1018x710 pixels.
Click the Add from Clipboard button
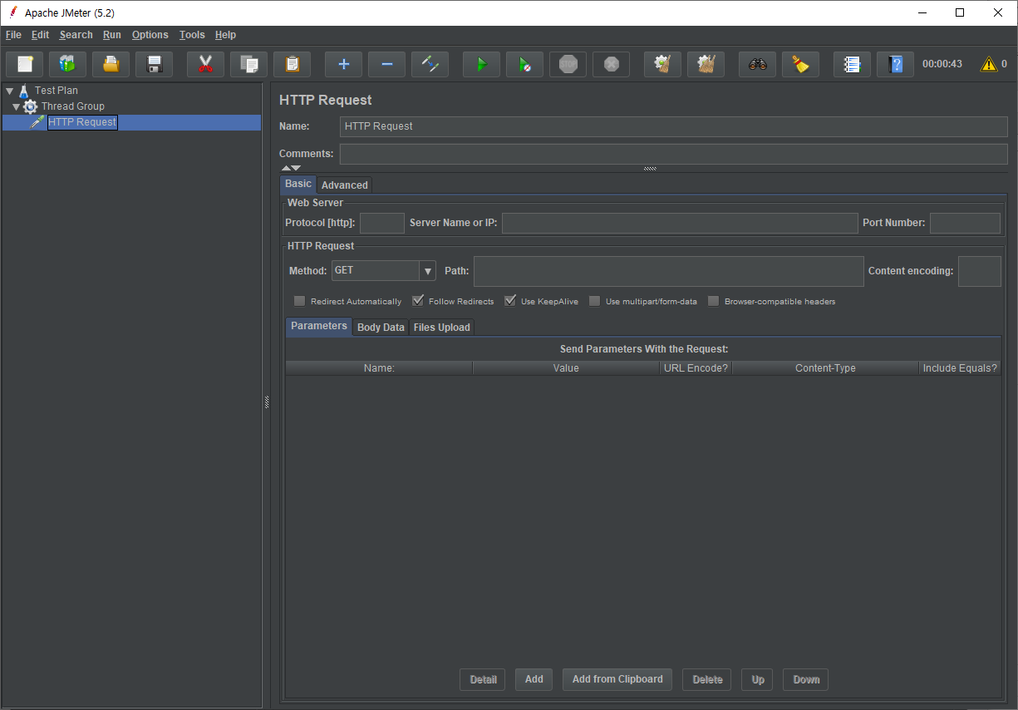(617, 679)
